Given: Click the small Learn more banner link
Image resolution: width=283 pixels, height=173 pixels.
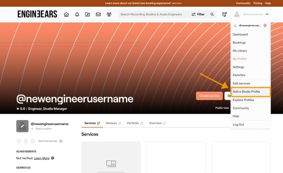Looking at the screenshot, I should pyautogui.click(x=177, y=3).
